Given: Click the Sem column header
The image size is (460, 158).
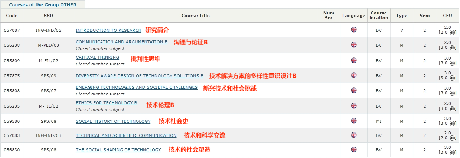Looking at the screenshot, I should coord(425,16).
